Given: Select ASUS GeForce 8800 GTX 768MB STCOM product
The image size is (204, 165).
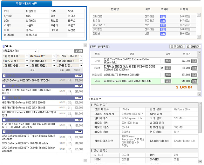Looking at the screenshot, I should [x=26, y=80].
